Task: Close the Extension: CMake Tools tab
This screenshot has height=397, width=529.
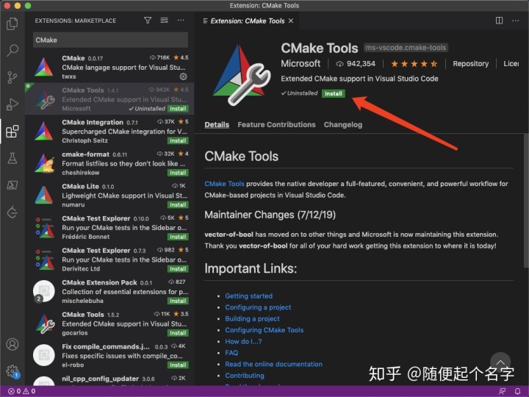Action: coord(291,21)
